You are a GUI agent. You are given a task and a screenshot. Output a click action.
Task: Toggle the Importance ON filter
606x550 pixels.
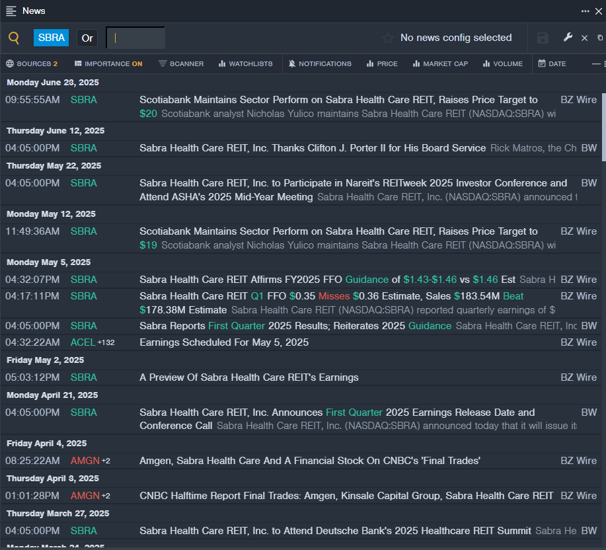tap(108, 63)
